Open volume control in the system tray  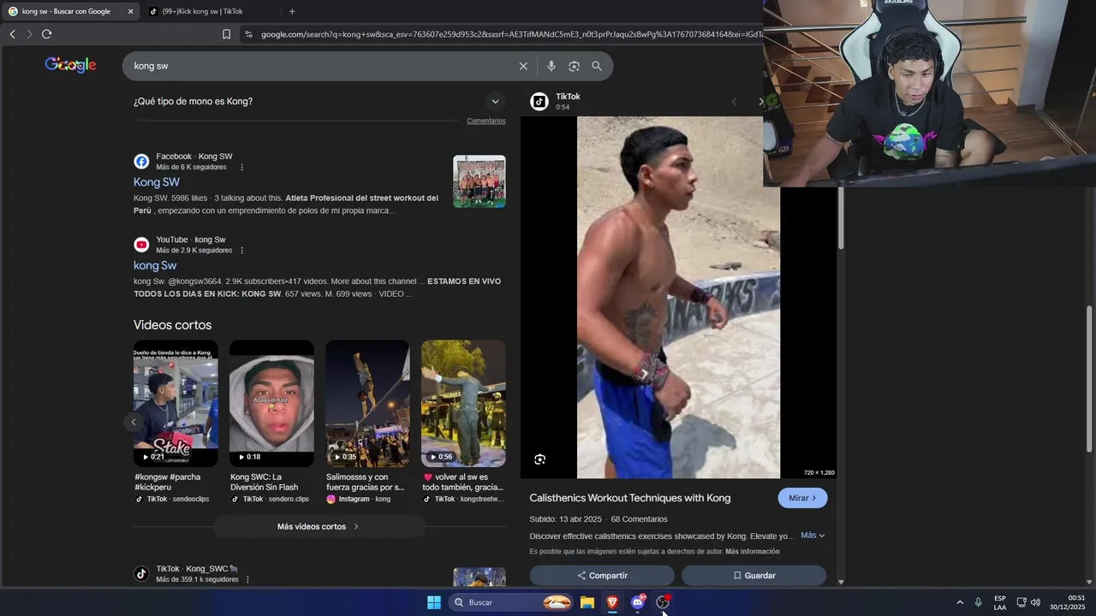point(1035,602)
